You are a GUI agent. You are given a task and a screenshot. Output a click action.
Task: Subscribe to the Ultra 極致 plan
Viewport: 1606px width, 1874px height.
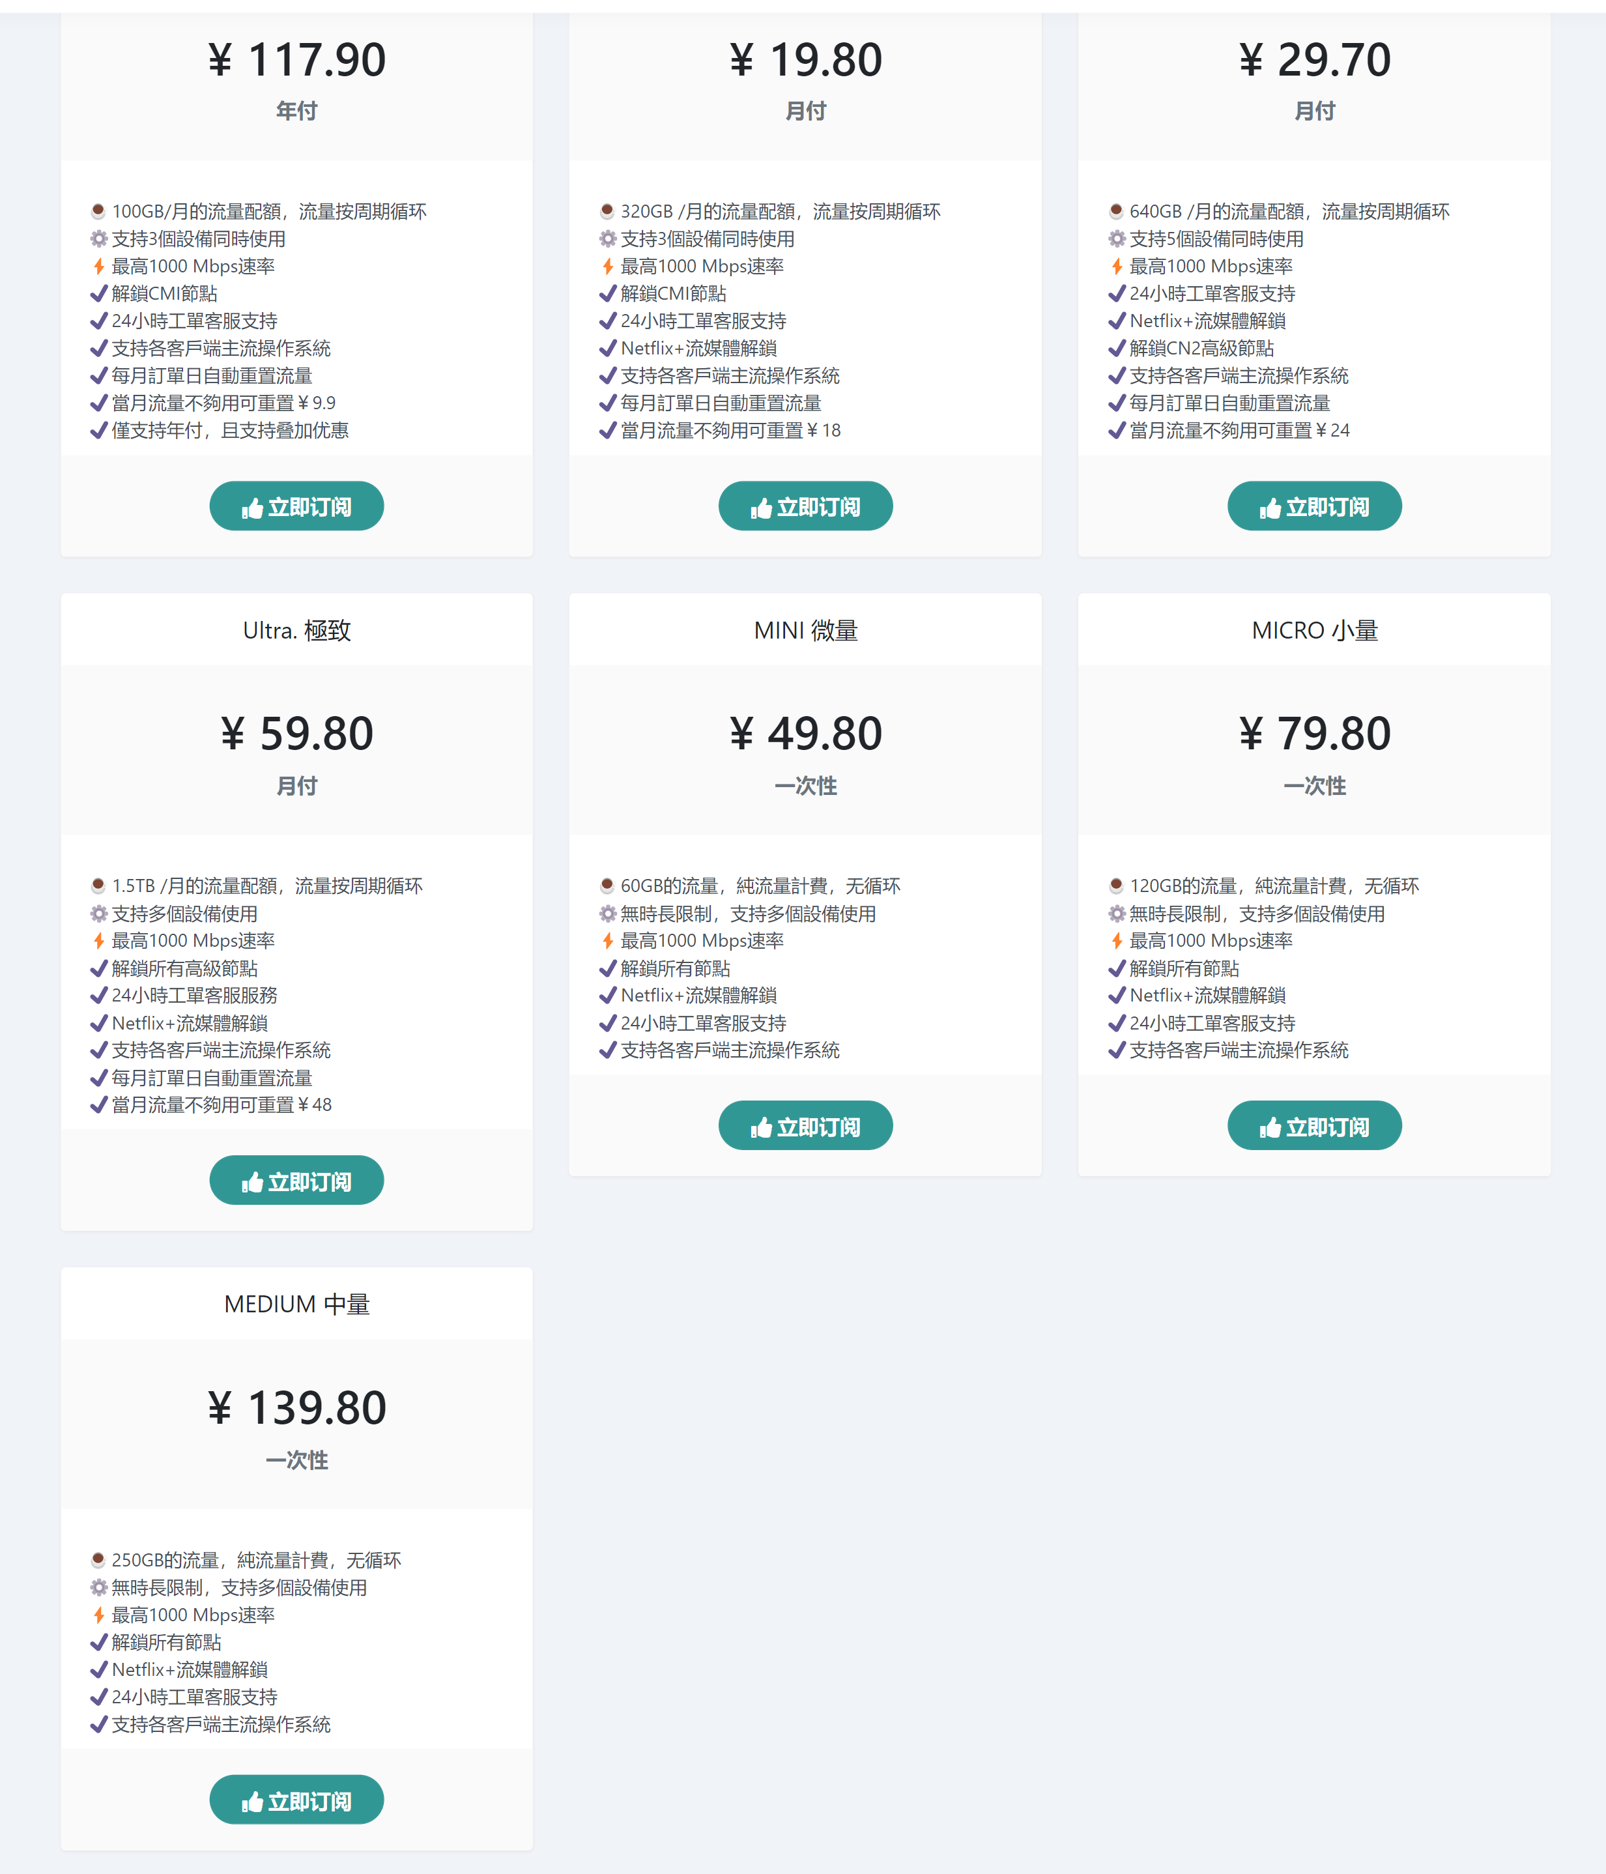pyautogui.click(x=296, y=1180)
